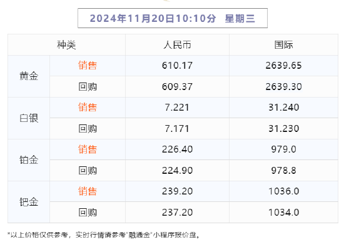
Task: Click 销售 label in the 钯金 row
Action: [88, 191]
